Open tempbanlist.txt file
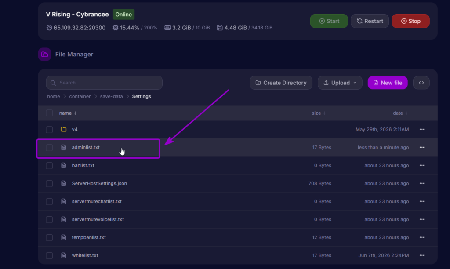The width and height of the screenshot is (450, 269). pyautogui.click(x=89, y=237)
